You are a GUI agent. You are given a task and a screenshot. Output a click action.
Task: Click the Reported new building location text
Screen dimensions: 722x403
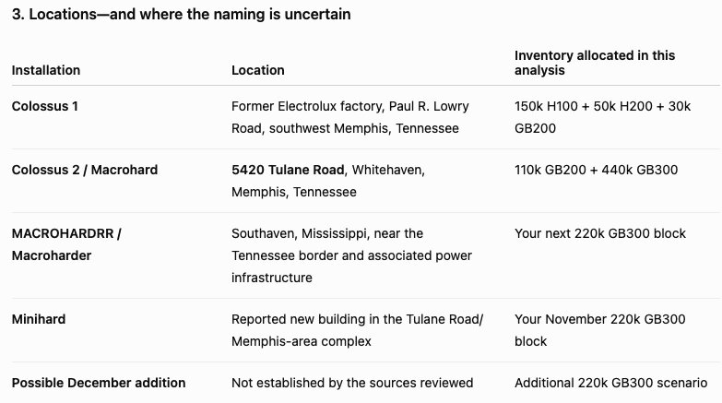point(358,330)
